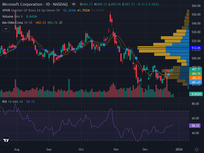
Task: Click the empty-set symbol after MA/EMA Cross values
Action: (61, 23)
